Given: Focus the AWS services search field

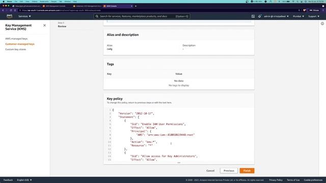Looking at the screenshot, I should point(142,16).
